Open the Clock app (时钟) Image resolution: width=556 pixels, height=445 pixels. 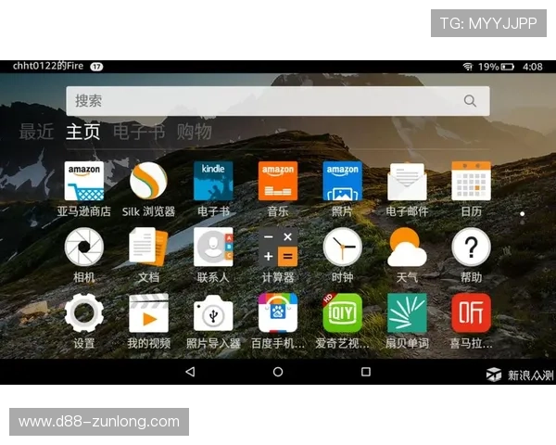pyautogui.click(x=342, y=248)
